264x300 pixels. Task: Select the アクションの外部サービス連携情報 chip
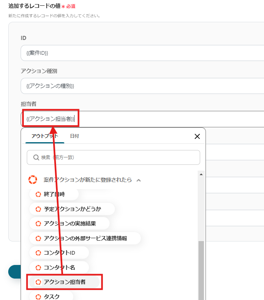(x=85, y=238)
